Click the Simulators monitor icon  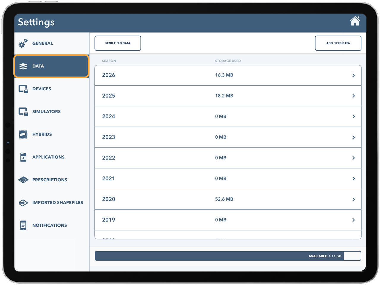(23, 112)
